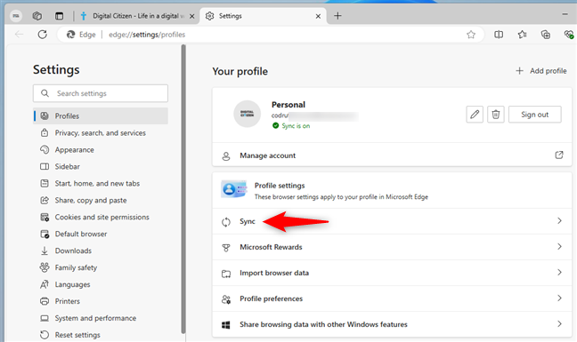Open the Collections icon
Image resolution: width=577 pixels, height=342 pixels.
(545, 35)
